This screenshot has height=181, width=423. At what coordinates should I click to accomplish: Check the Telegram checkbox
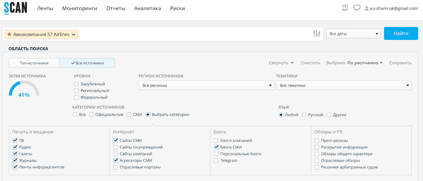pyautogui.click(x=216, y=161)
